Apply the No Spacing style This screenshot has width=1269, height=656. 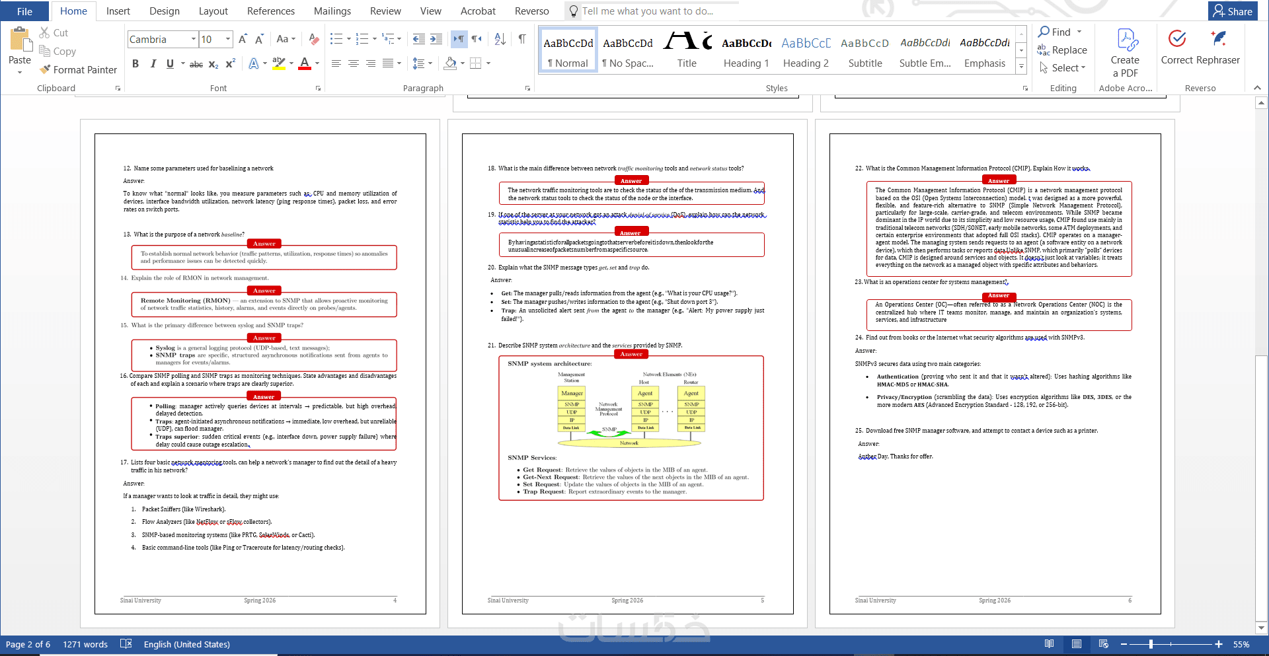(x=628, y=52)
